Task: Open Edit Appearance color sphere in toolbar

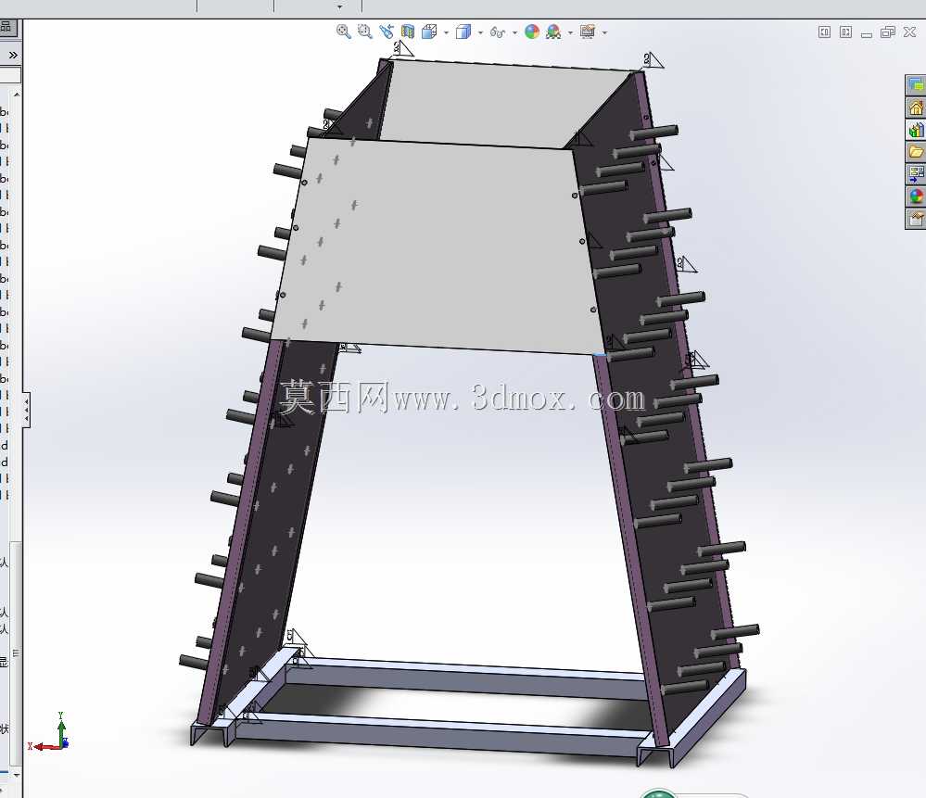Action: click(532, 32)
